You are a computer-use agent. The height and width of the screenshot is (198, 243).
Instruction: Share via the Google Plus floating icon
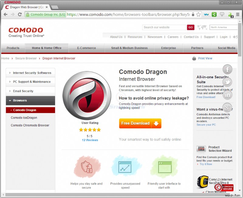pyautogui.click(x=227, y=108)
